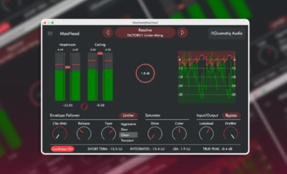
Task: Click the INTEGRATED -15.4 LU readout
Action: (x=147, y=149)
